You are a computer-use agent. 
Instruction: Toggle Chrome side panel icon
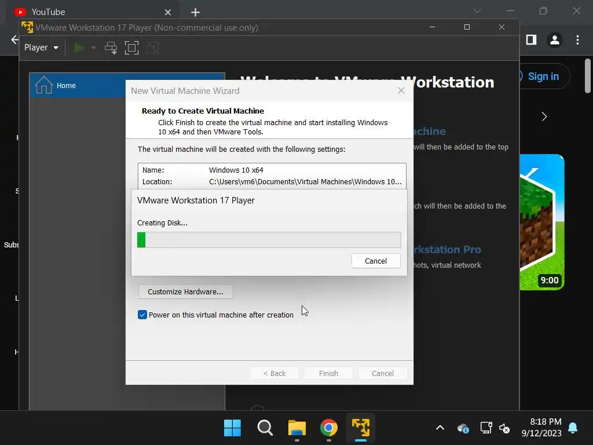[532, 40]
